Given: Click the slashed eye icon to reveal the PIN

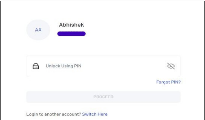Looking at the screenshot, I should [171, 66].
